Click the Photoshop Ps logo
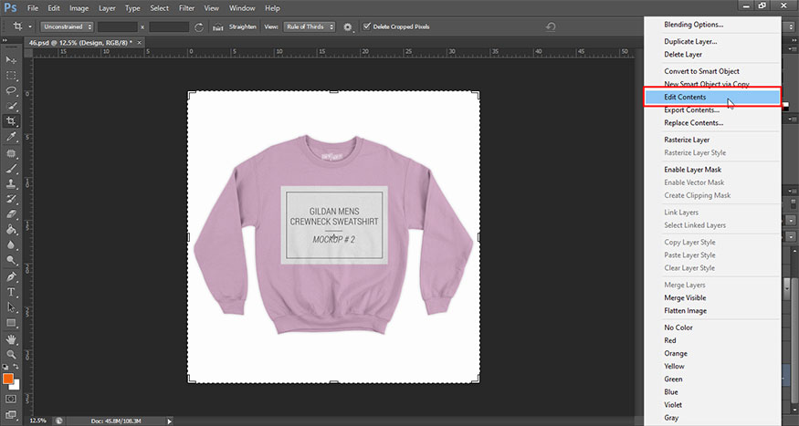 (10, 7)
